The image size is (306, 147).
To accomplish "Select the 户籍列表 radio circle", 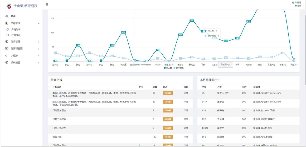I will (8, 30).
